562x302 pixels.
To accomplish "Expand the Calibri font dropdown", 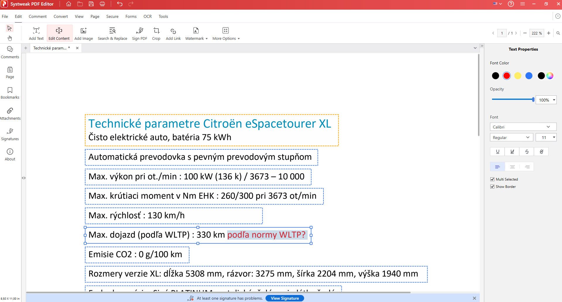I will 523,127.
